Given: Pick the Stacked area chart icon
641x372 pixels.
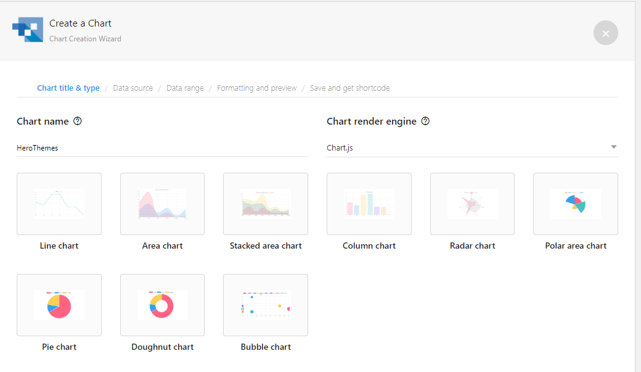Looking at the screenshot, I should click(266, 204).
